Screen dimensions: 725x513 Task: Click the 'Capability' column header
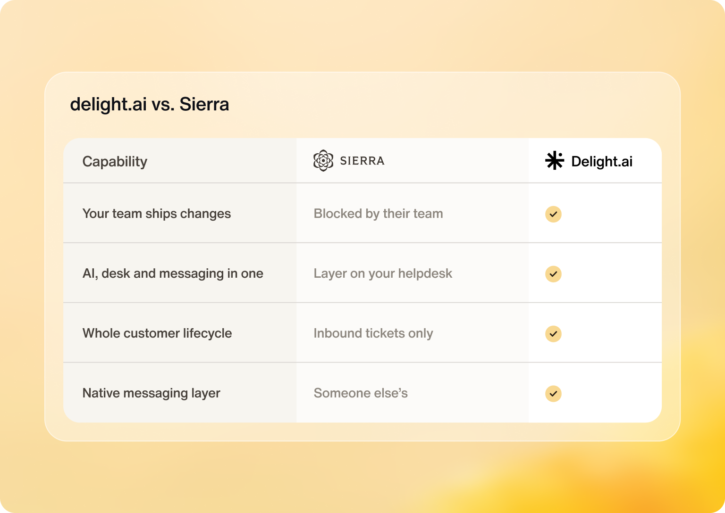point(115,162)
